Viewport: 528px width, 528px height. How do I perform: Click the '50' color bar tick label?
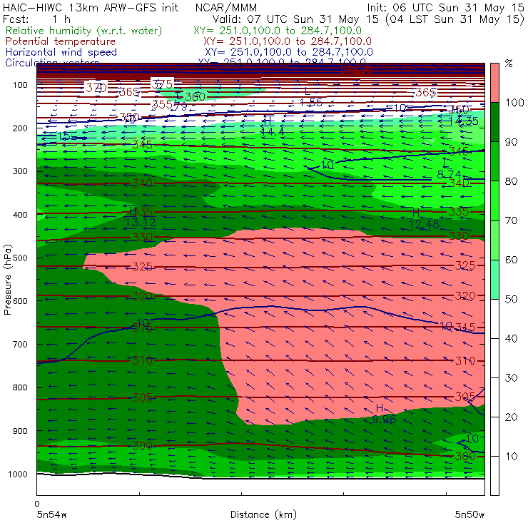511,299
